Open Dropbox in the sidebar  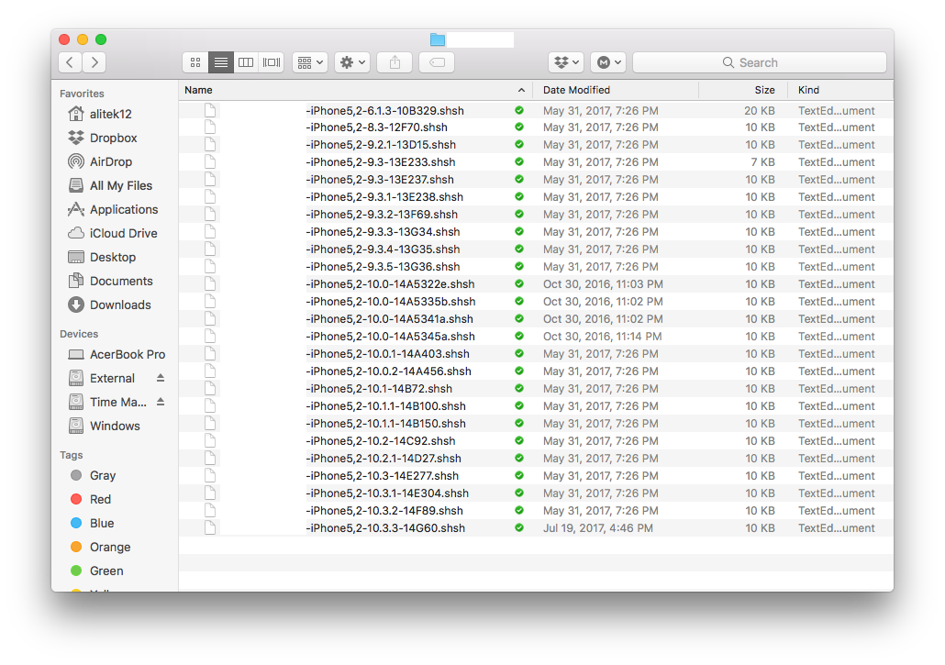(113, 138)
